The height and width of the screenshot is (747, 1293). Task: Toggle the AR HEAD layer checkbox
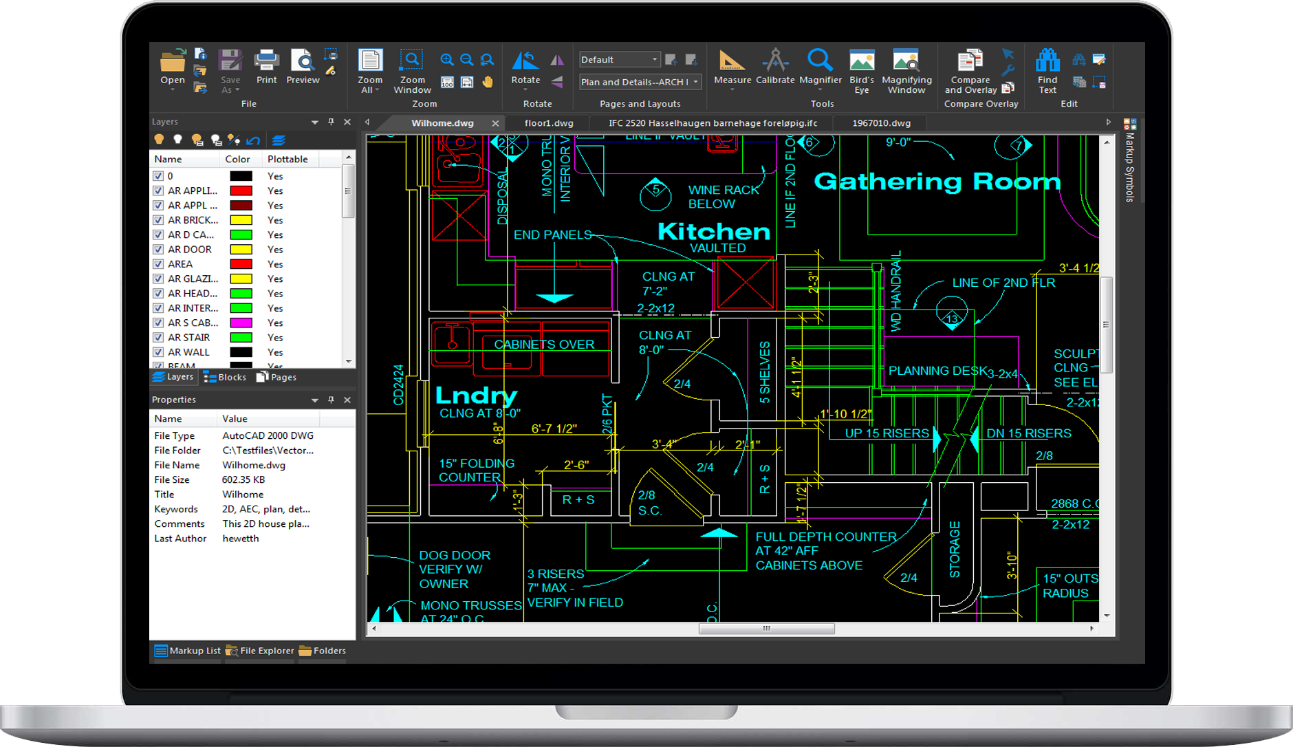(158, 294)
